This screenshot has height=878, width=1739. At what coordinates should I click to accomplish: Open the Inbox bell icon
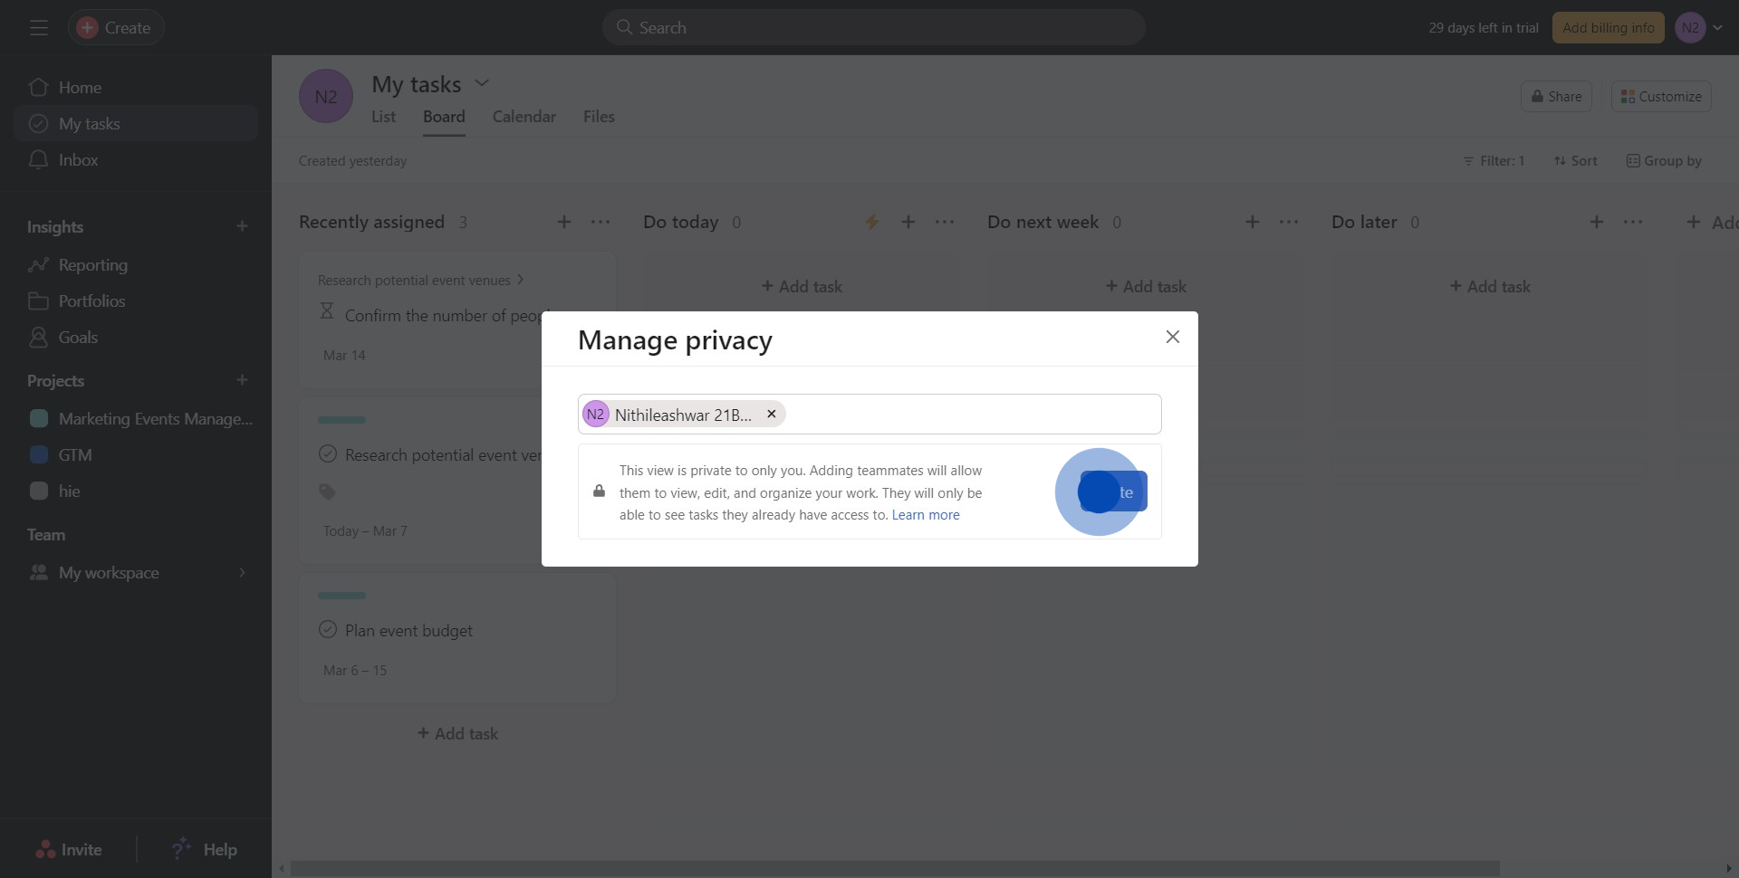pos(38,160)
